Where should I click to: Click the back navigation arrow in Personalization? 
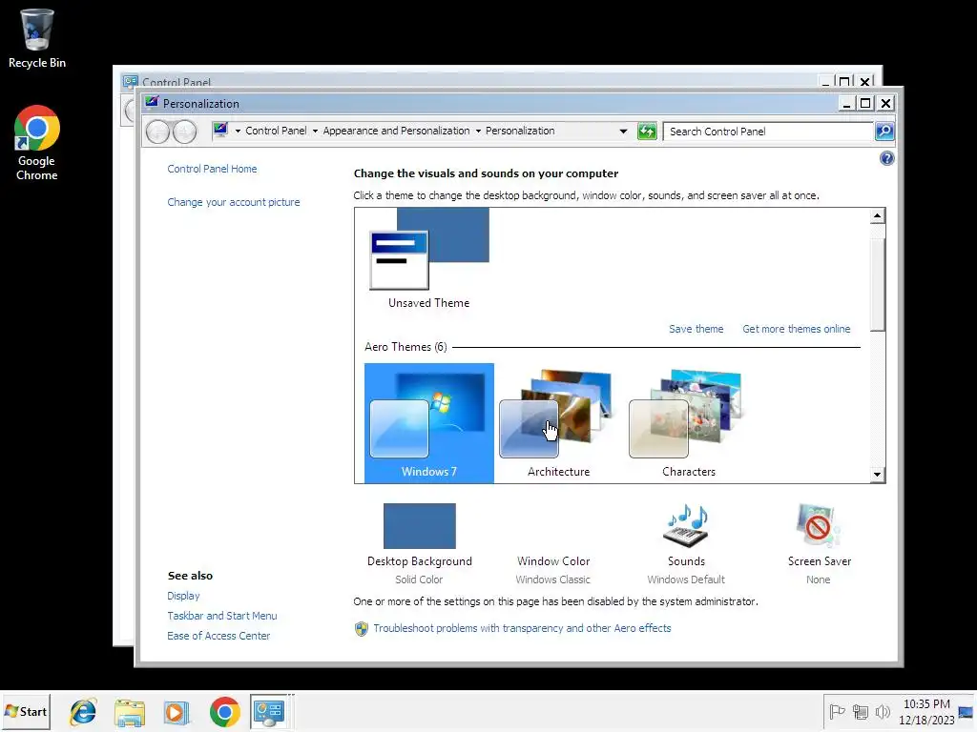(157, 132)
